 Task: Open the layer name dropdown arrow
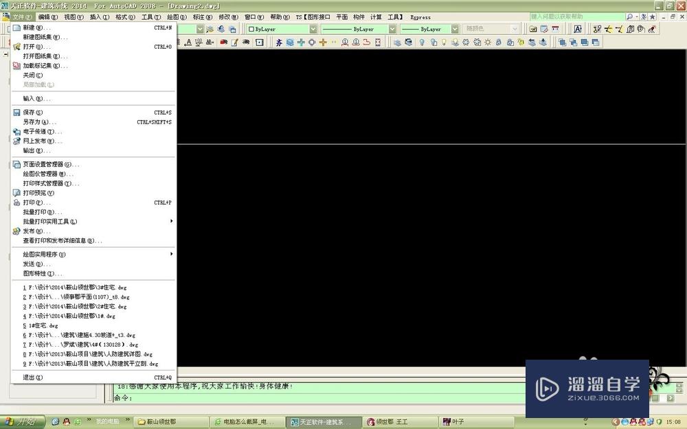(x=200, y=29)
